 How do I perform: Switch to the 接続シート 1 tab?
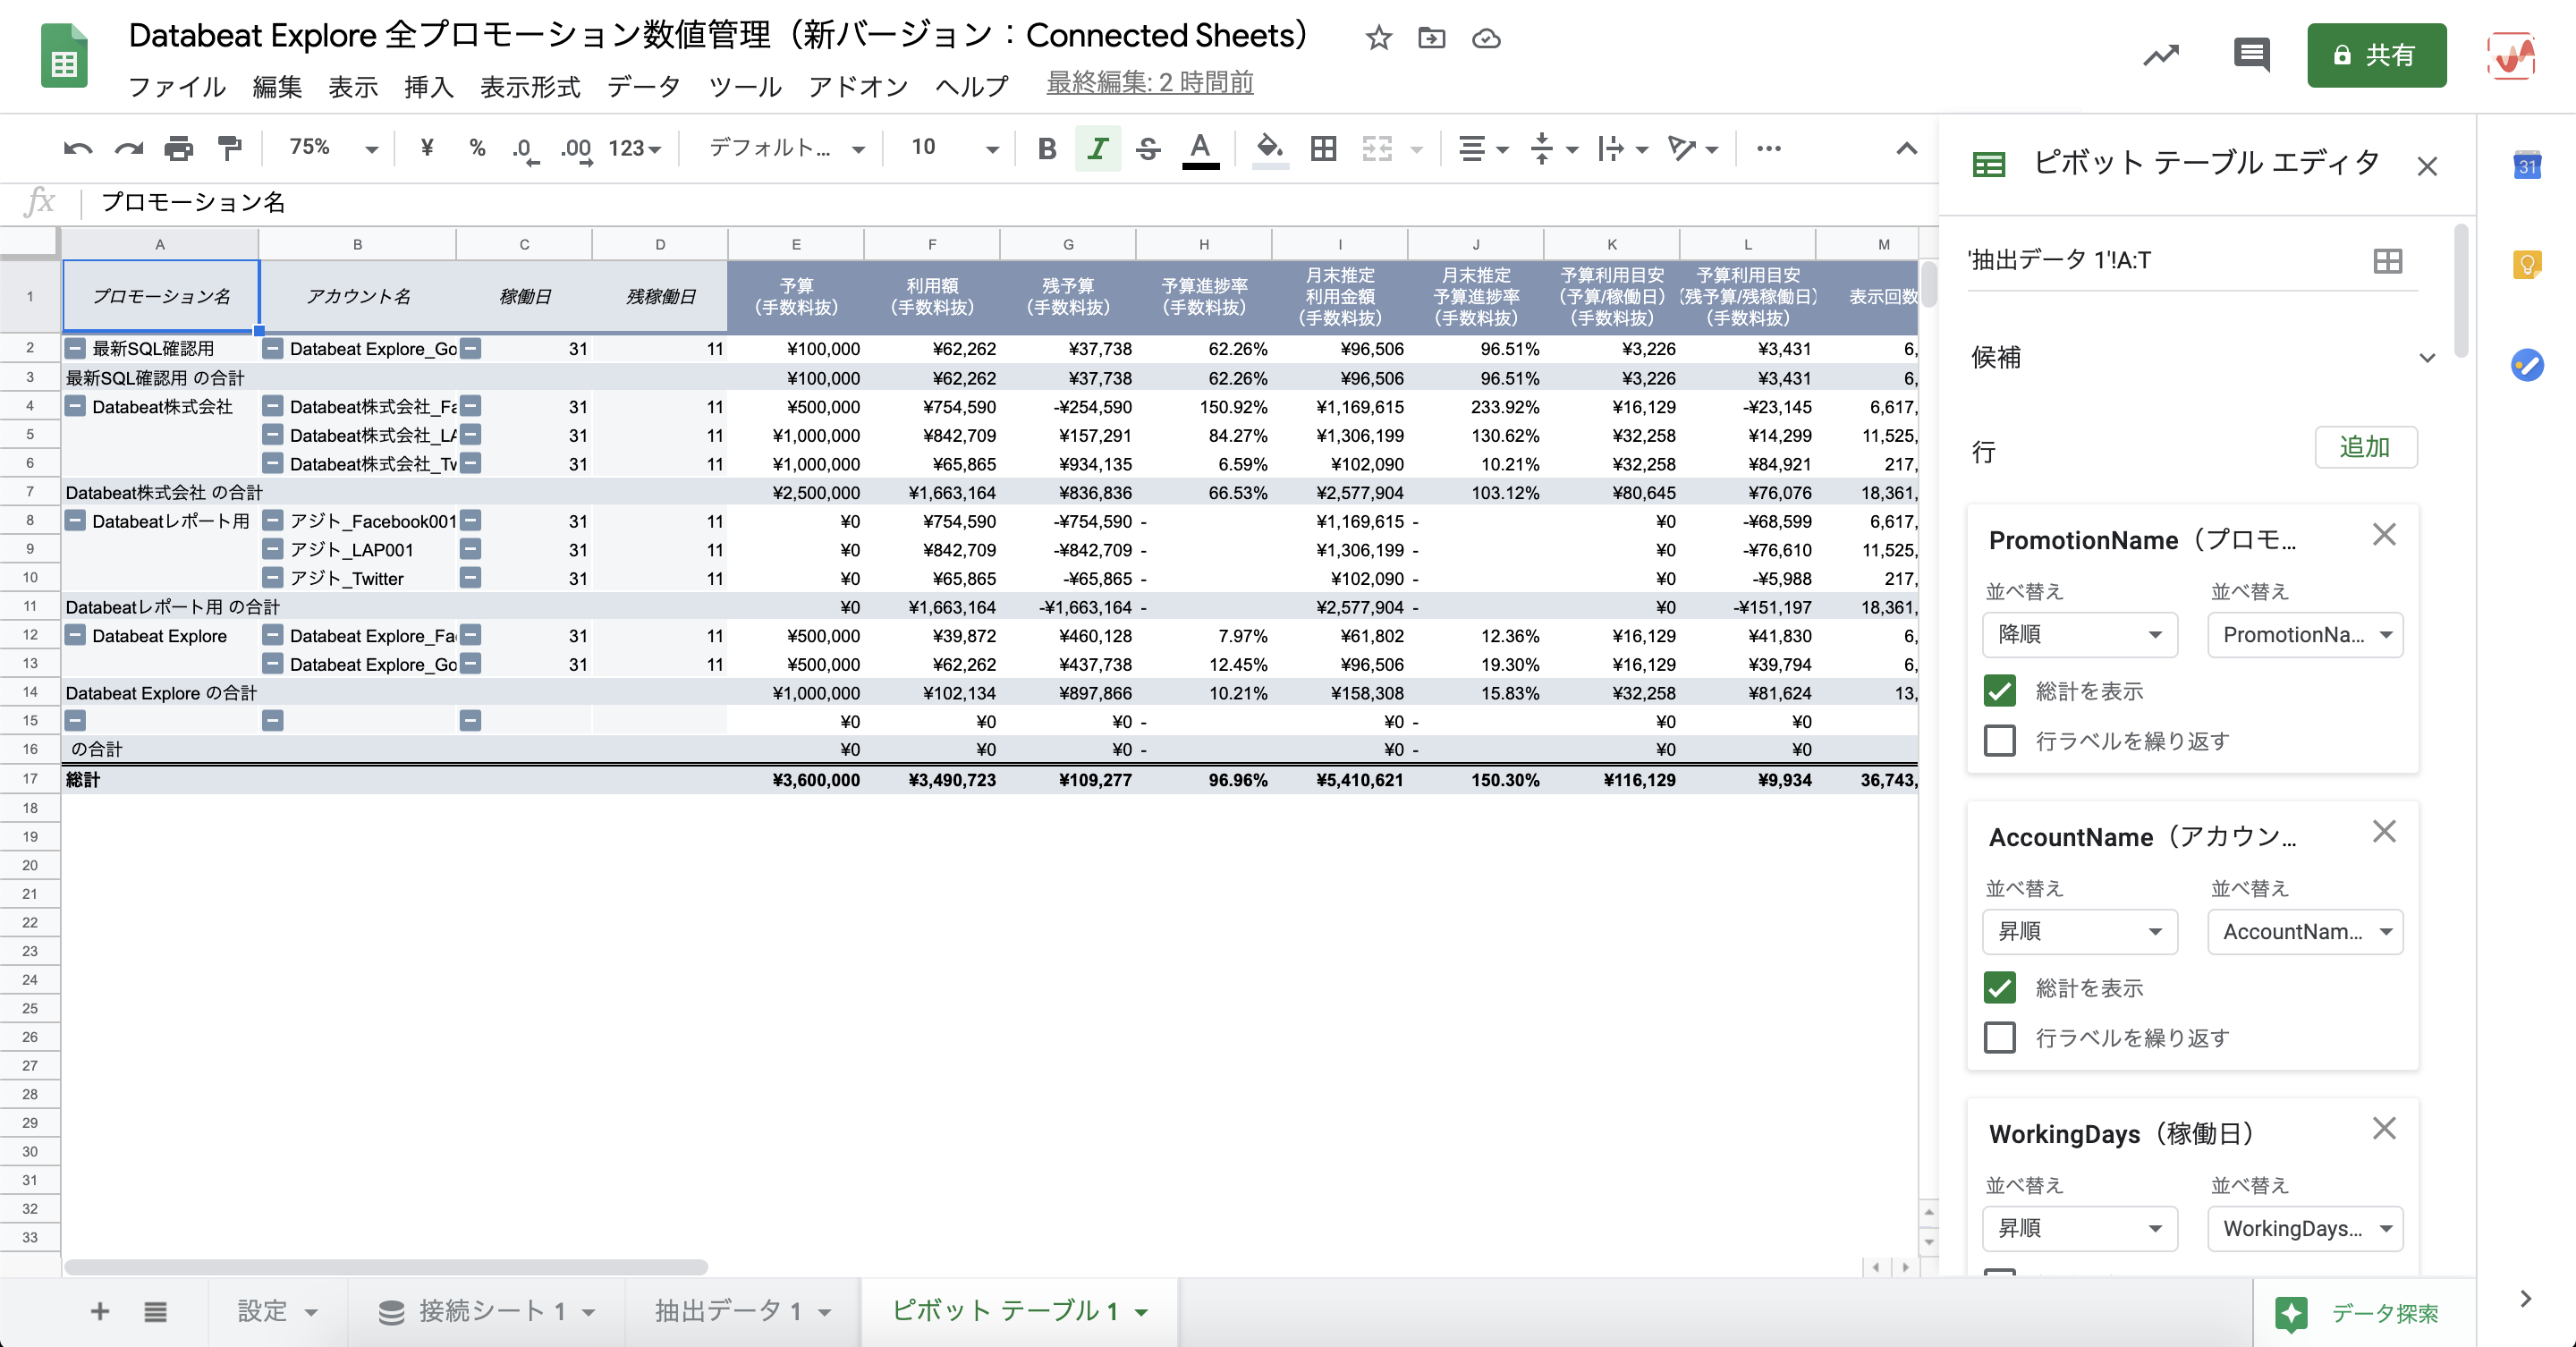point(486,1311)
